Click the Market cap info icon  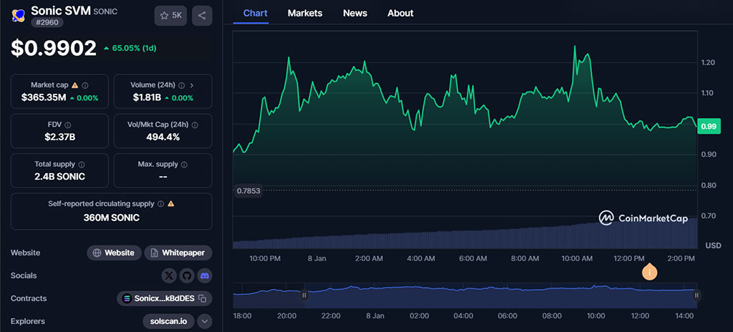point(85,85)
